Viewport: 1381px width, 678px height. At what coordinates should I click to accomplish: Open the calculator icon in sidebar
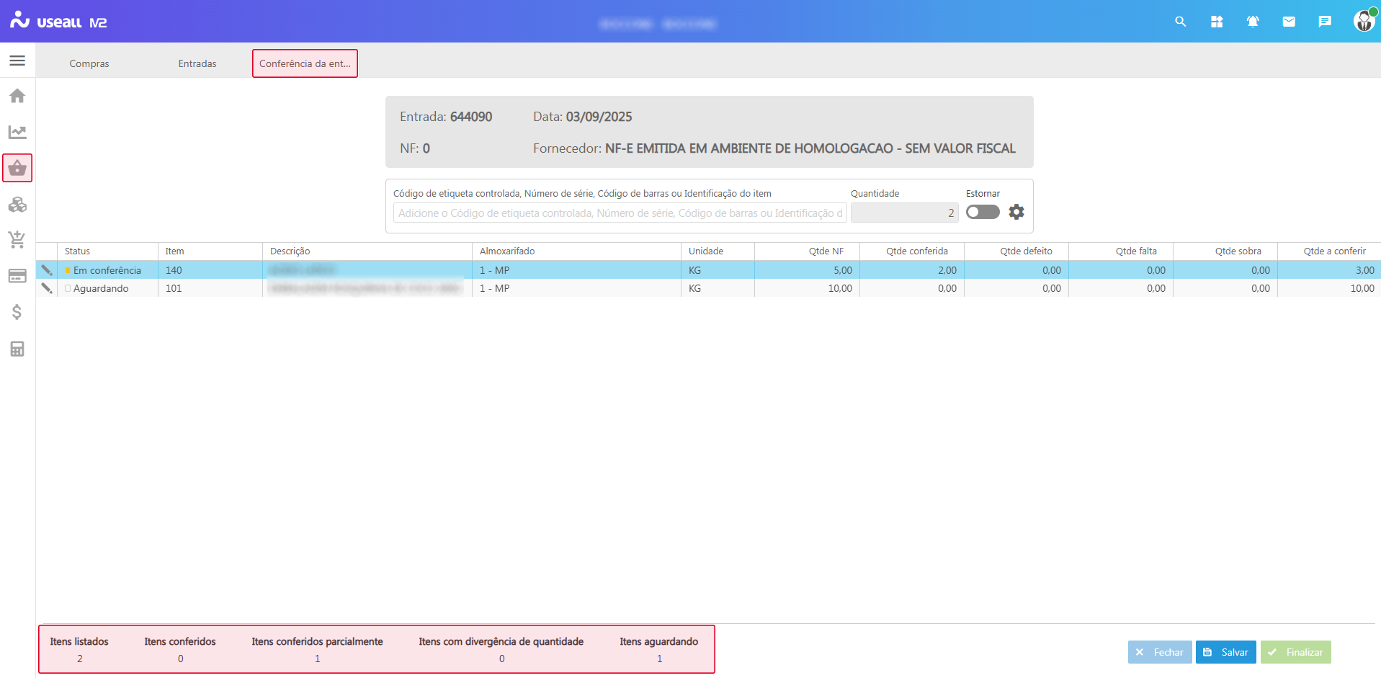click(17, 349)
